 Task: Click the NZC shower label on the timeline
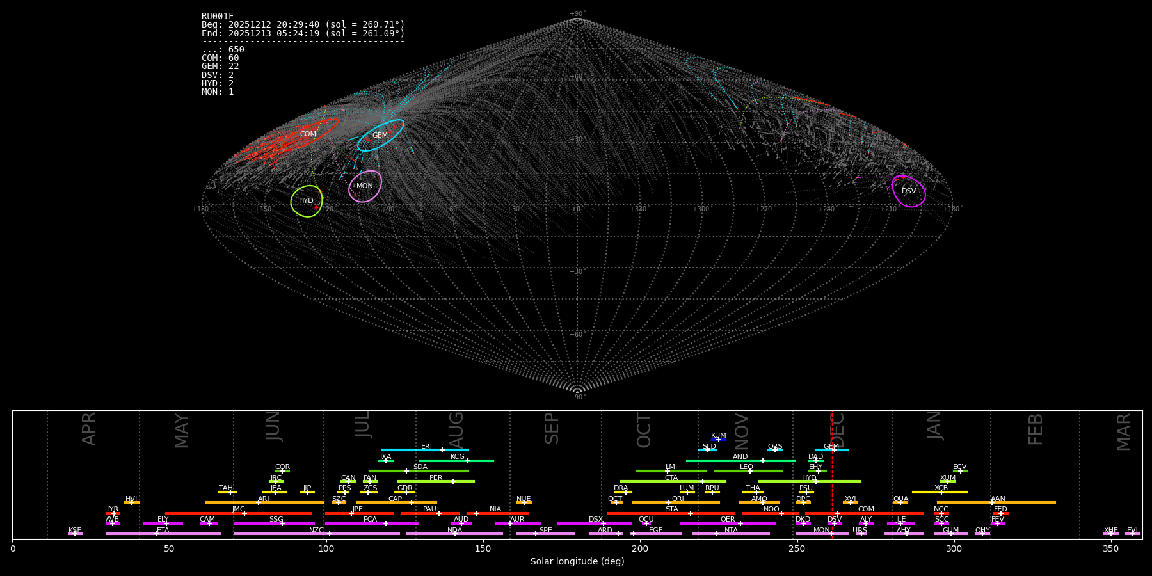316,531
